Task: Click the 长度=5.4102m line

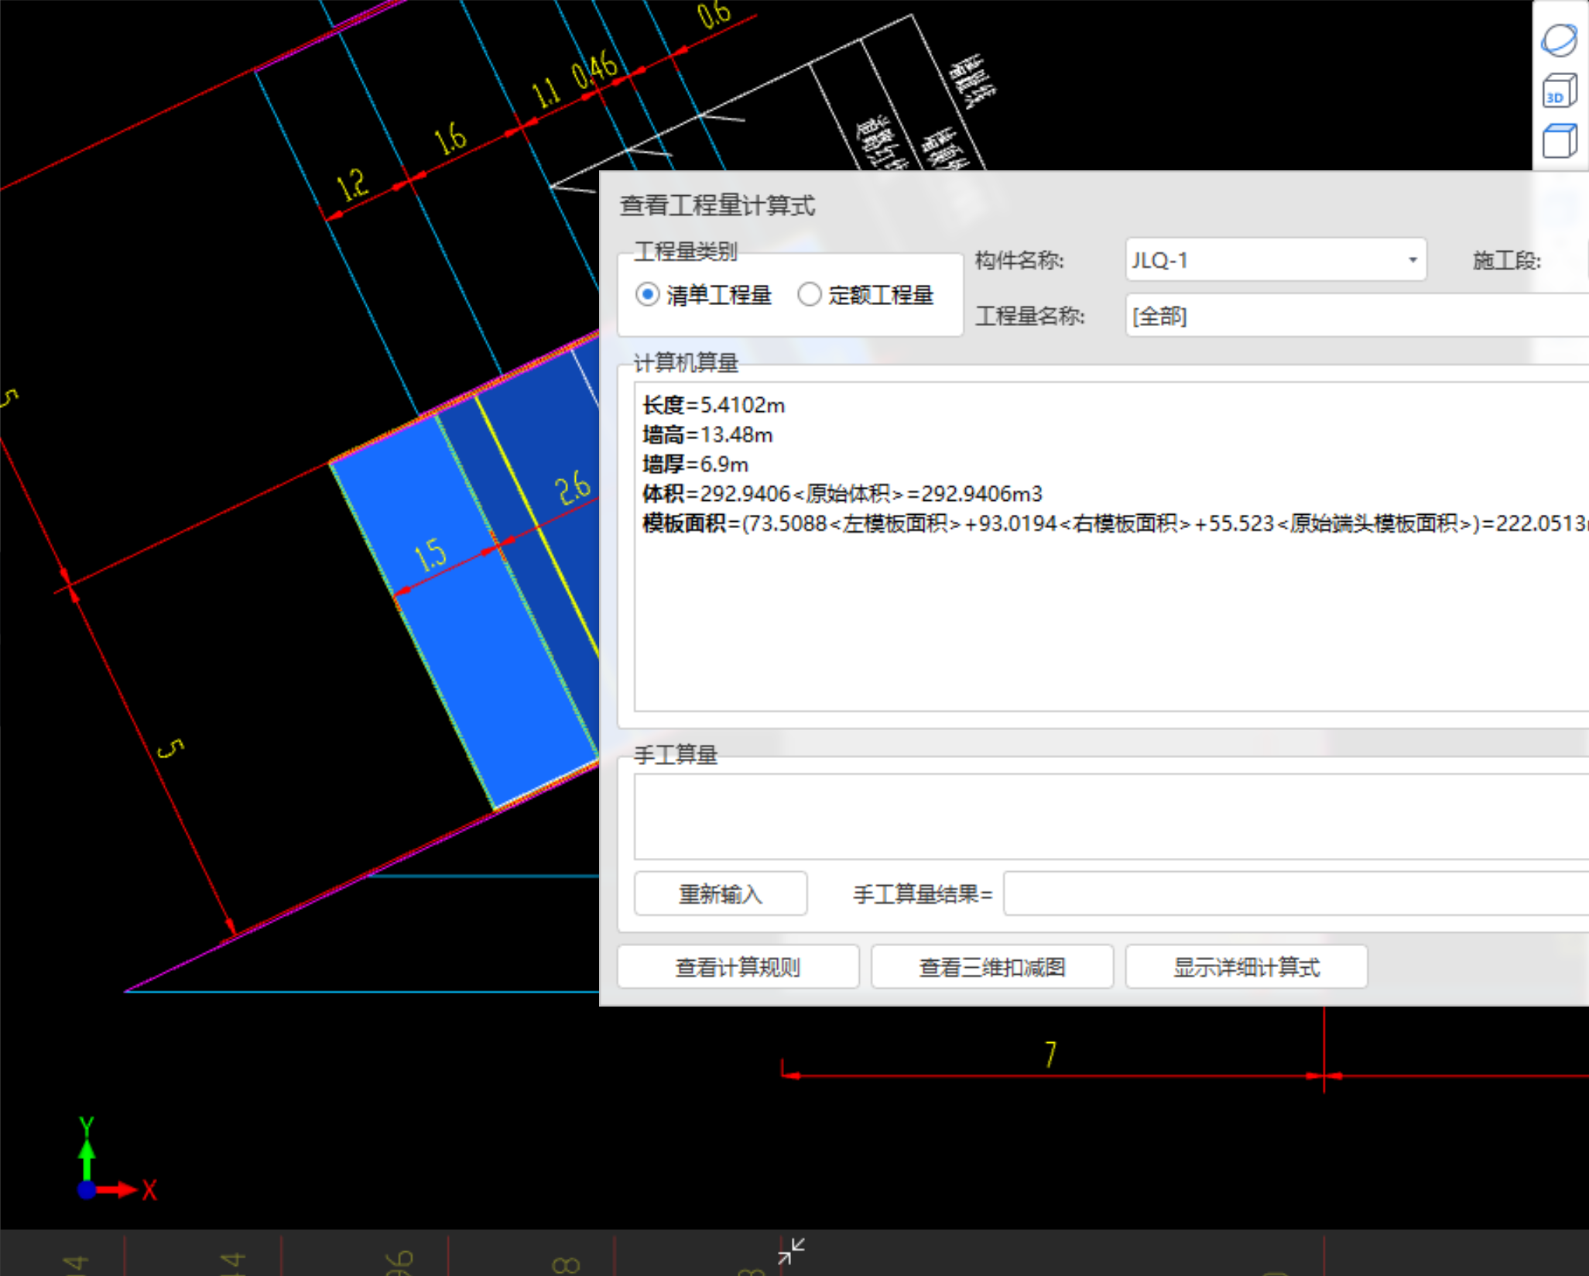Action: pos(714,405)
